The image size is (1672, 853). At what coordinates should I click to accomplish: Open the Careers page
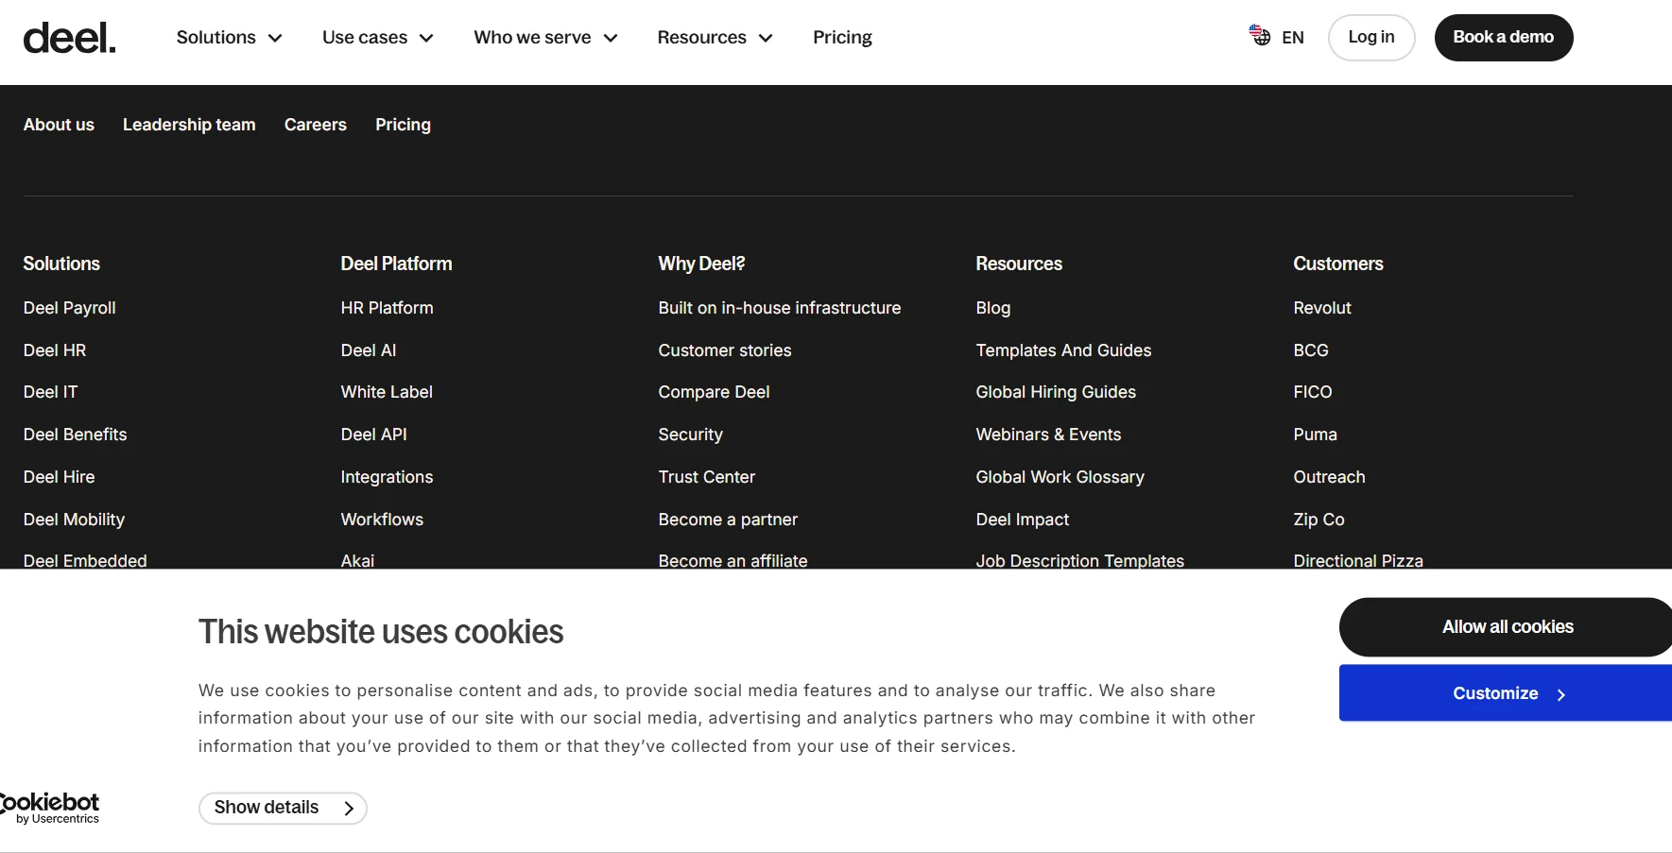coord(316,125)
